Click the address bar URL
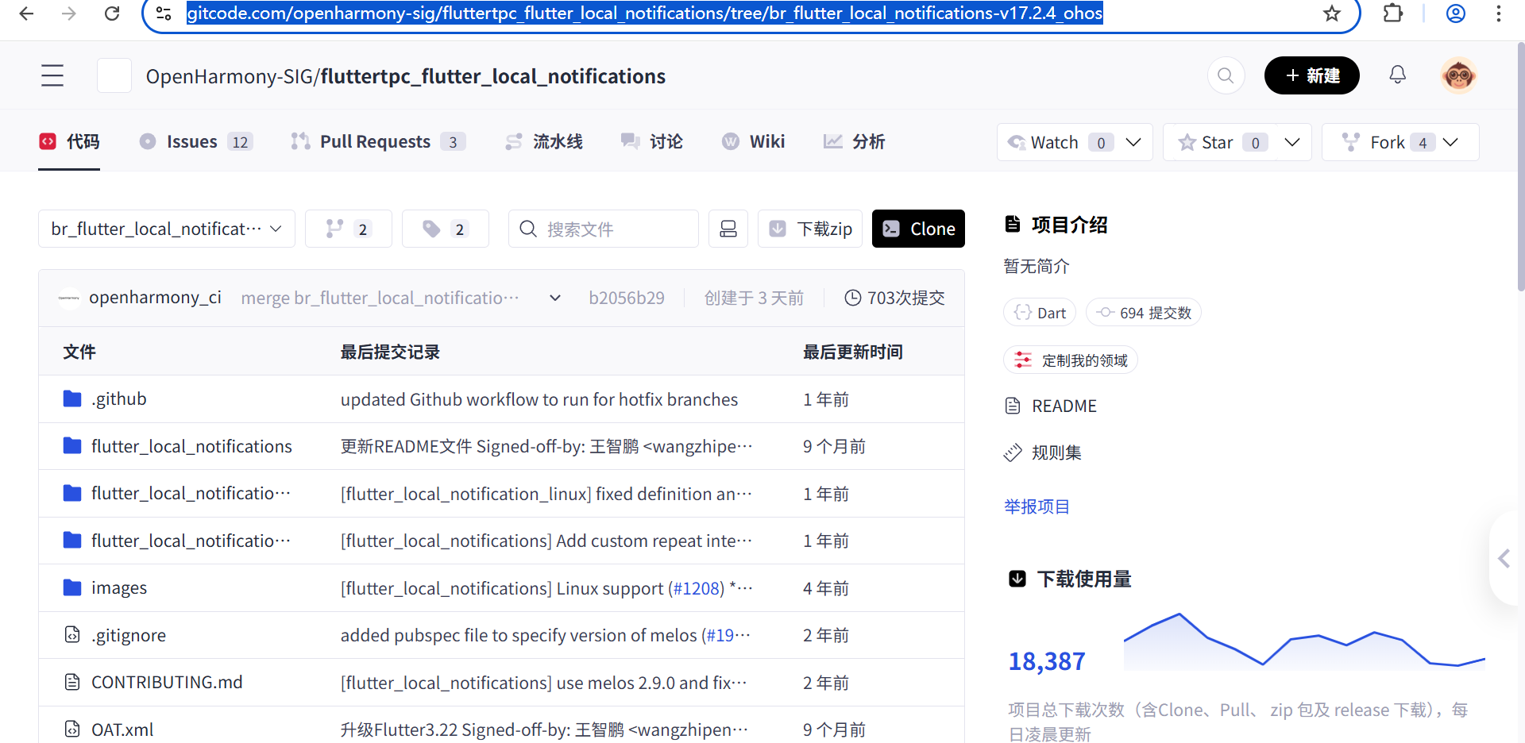The image size is (1525, 743). [645, 13]
